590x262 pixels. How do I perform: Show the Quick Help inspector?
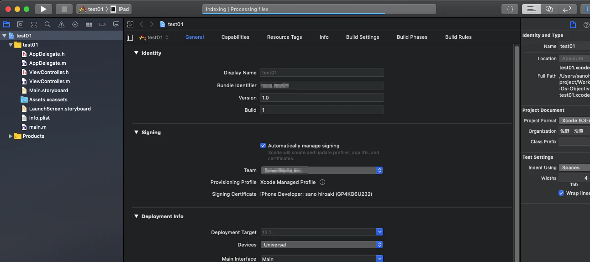586,25
